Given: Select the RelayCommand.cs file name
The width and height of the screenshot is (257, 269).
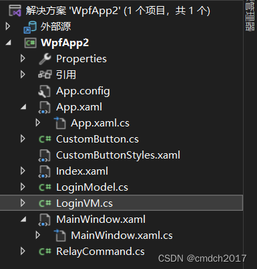Looking at the screenshot, I should [100, 252].
